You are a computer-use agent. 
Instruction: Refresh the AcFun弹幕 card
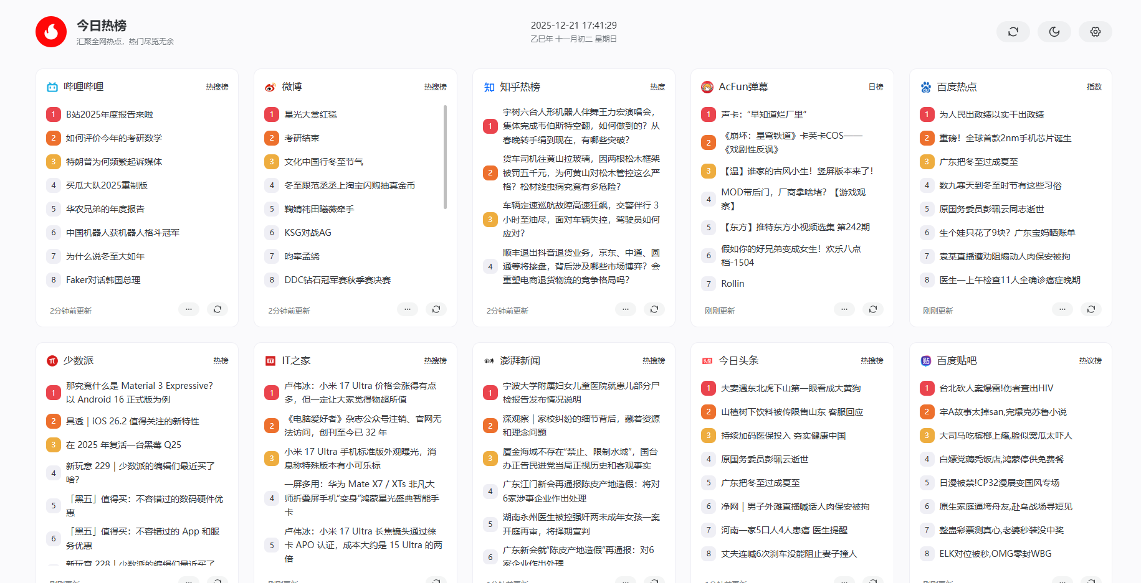pyautogui.click(x=873, y=309)
